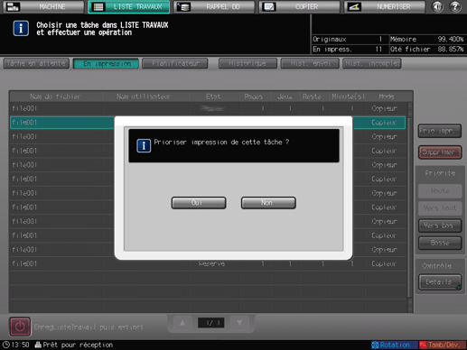Move job Vers haut

pyautogui.click(x=440, y=208)
